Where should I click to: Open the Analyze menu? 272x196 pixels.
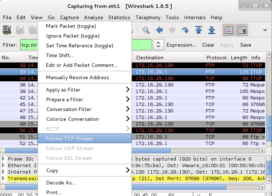[93, 17]
